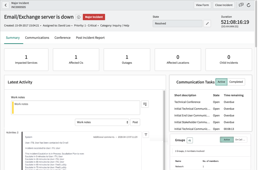Open the Work notes type dropdown
Viewport: 264px width, 170px height.
click(x=102, y=122)
